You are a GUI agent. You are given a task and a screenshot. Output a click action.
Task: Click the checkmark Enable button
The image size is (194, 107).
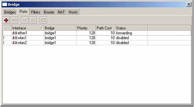pyautogui.click(x=25, y=20)
